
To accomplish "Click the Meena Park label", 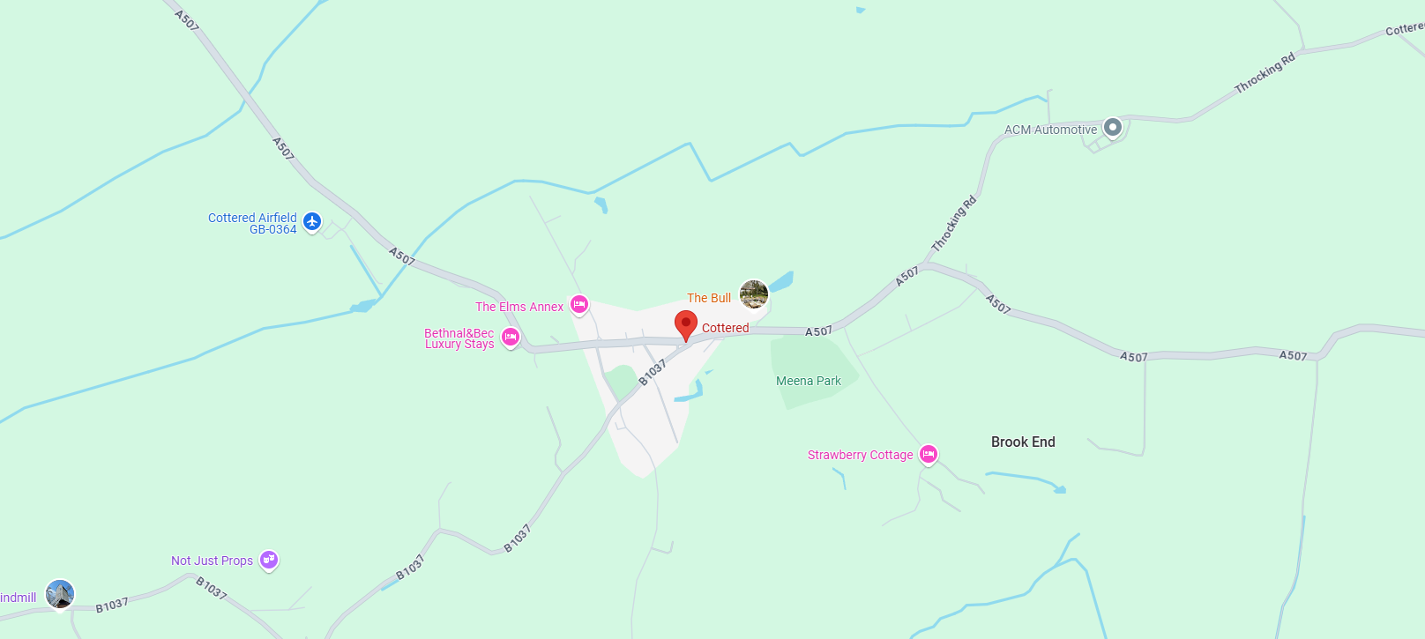I will tap(809, 381).
